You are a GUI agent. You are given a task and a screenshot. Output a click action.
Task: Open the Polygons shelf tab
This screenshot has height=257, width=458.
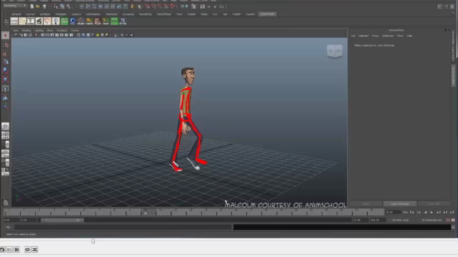pyautogui.click(x=61, y=14)
